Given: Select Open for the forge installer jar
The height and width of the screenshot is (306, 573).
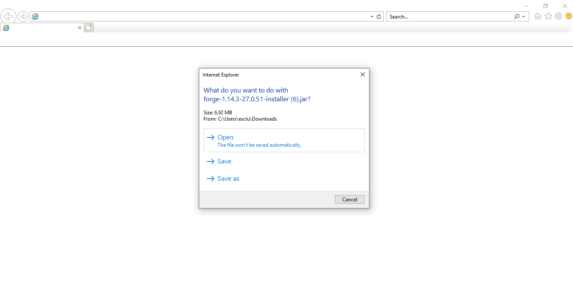Looking at the screenshot, I should [225, 137].
